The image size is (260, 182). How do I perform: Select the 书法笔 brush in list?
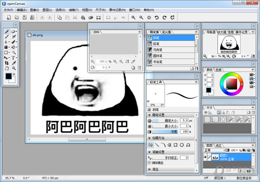(171, 62)
